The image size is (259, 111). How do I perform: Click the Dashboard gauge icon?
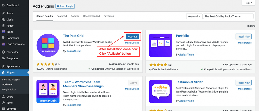[x=3, y=5]
